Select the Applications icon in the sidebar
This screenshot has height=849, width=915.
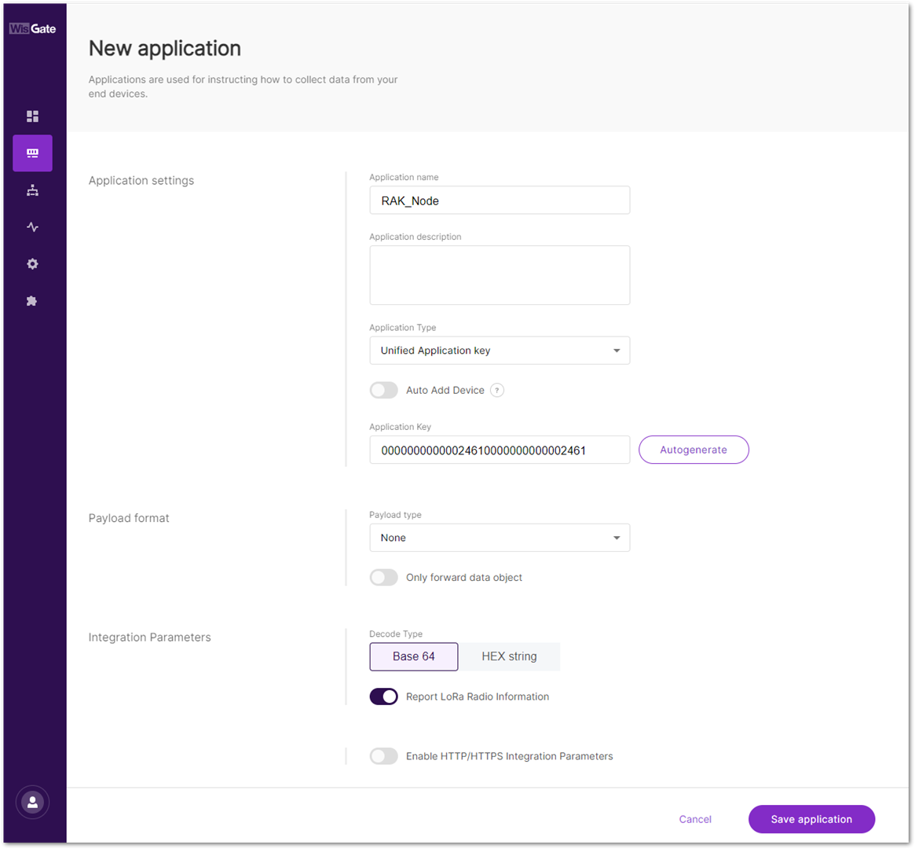point(32,153)
